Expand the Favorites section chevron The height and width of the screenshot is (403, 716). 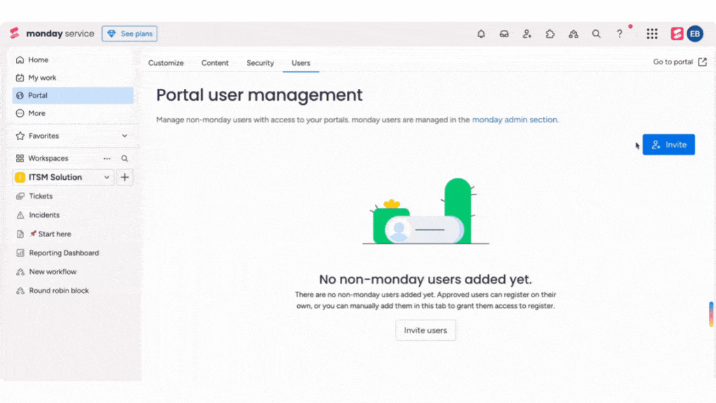124,136
